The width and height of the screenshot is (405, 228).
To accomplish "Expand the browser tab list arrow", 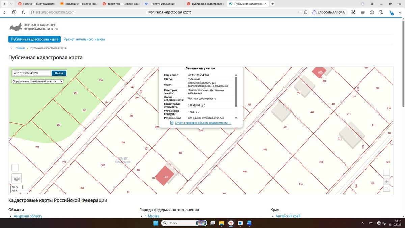I will [x=12, y=4].
